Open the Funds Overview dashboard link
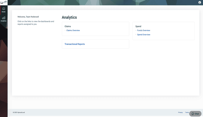Viewport: 203px width, 117px height. click(144, 31)
